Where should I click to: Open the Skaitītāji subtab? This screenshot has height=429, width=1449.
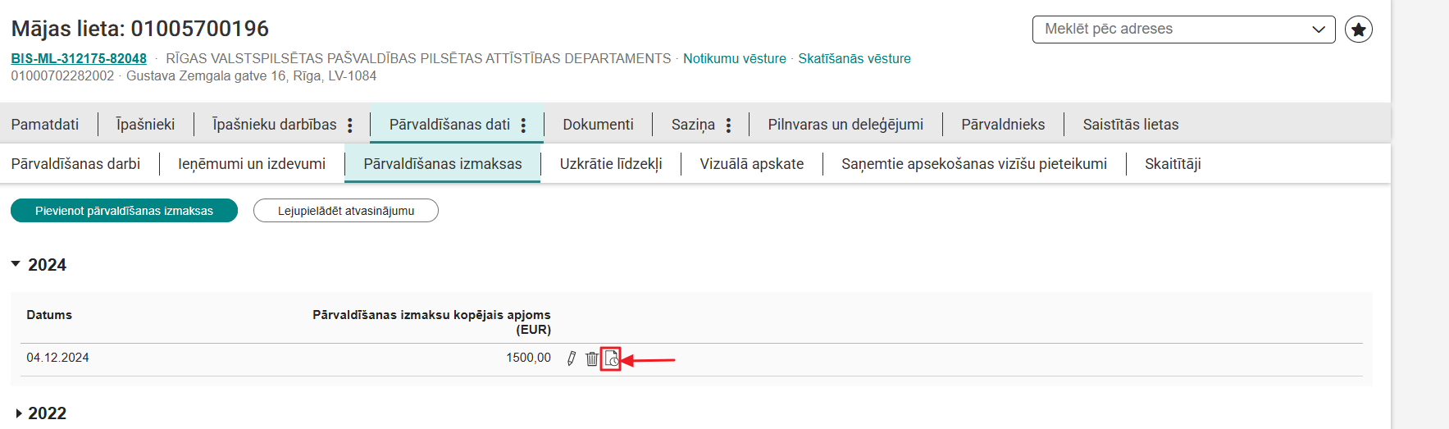click(x=1173, y=164)
